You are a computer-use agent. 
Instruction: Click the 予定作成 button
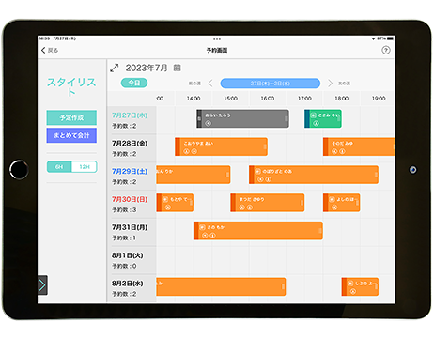71,117
